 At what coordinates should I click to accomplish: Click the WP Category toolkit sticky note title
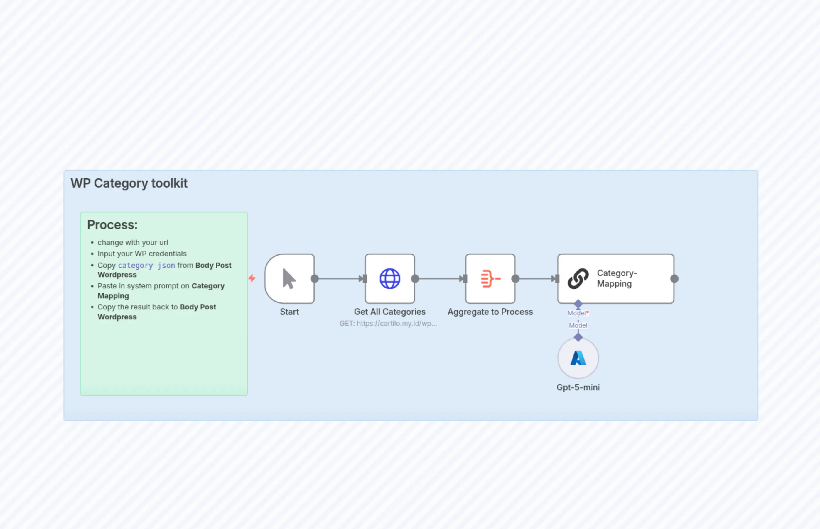click(129, 183)
